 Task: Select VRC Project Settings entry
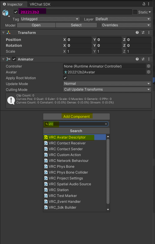point(75,178)
